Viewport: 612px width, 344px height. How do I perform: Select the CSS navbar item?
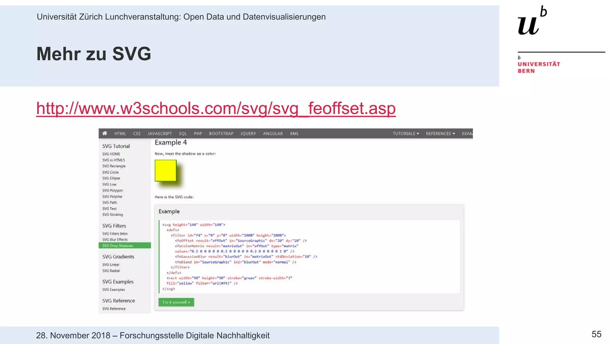point(137,133)
